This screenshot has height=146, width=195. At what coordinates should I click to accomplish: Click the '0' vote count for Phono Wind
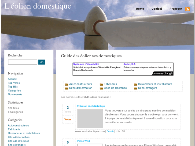(68, 143)
